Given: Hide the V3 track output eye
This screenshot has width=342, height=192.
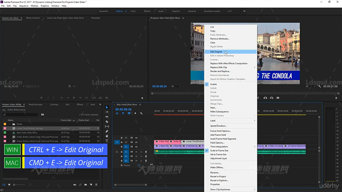Looking at the screenshot, I should click(x=136, y=138).
